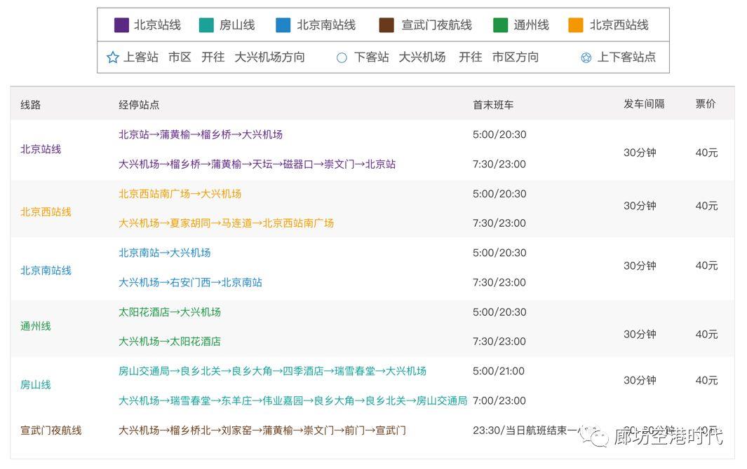Select the green 通州线 legend swatch
This screenshot has width=747, height=469.
pyautogui.click(x=500, y=25)
